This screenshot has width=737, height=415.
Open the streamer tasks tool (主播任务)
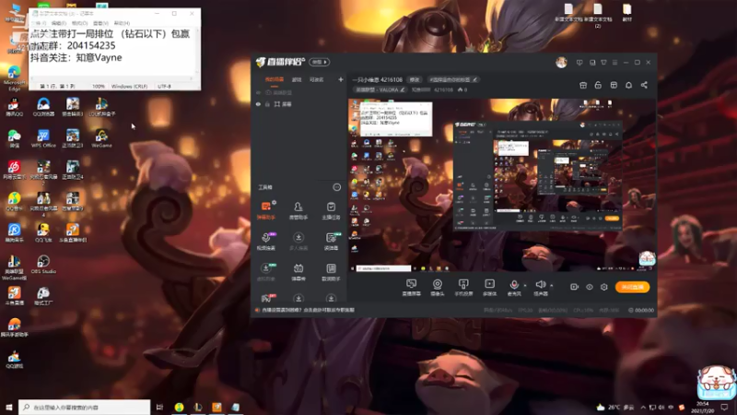point(331,210)
